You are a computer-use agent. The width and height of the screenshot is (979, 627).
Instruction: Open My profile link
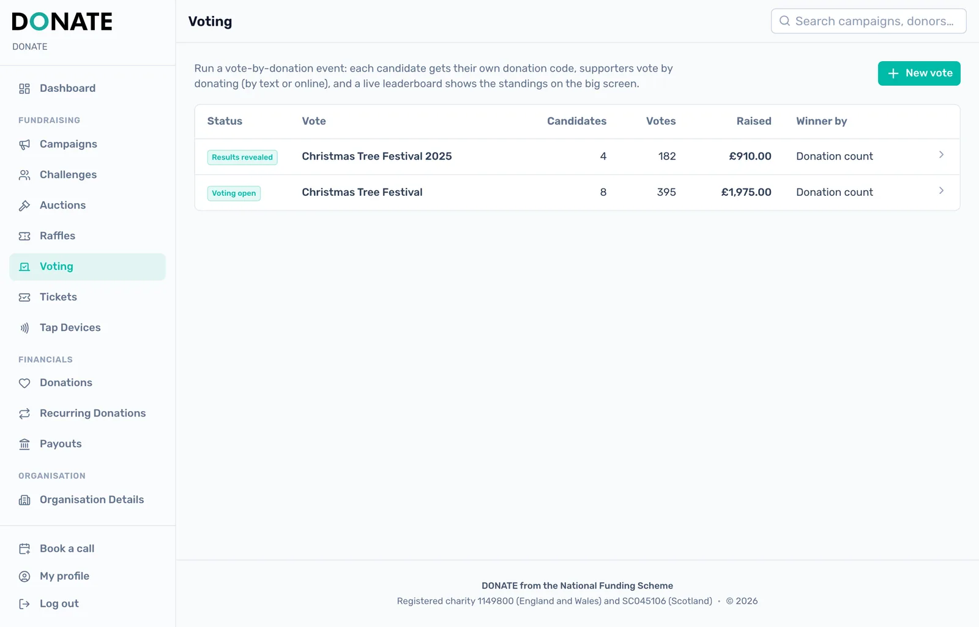(87, 576)
